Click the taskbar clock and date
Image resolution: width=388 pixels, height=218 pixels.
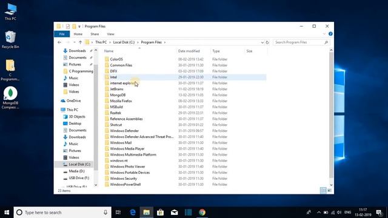point(363,213)
